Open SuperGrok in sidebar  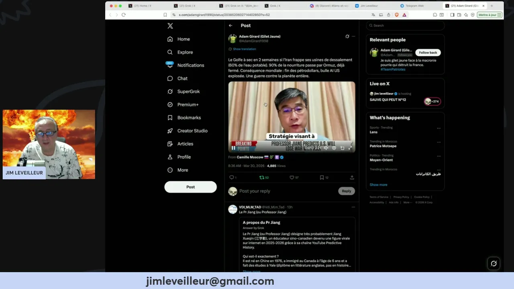pyautogui.click(x=184, y=92)
